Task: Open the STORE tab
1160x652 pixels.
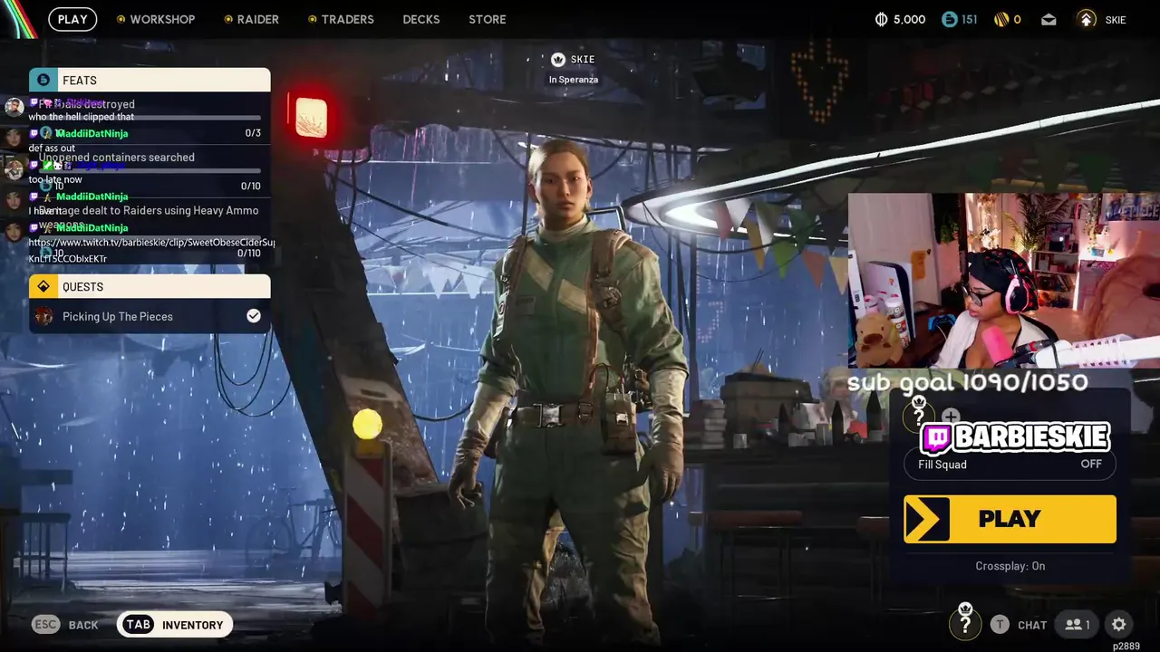Action: [x=488, y=19]
